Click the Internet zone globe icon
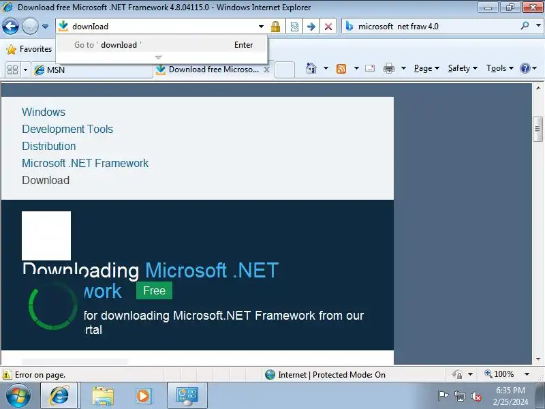The image size is (545, 409). click(x=270, y=374)
